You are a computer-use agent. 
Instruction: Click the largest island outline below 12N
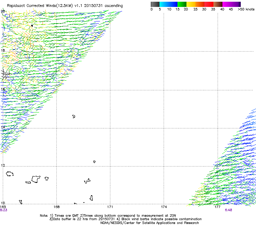[x=36, y=179]
